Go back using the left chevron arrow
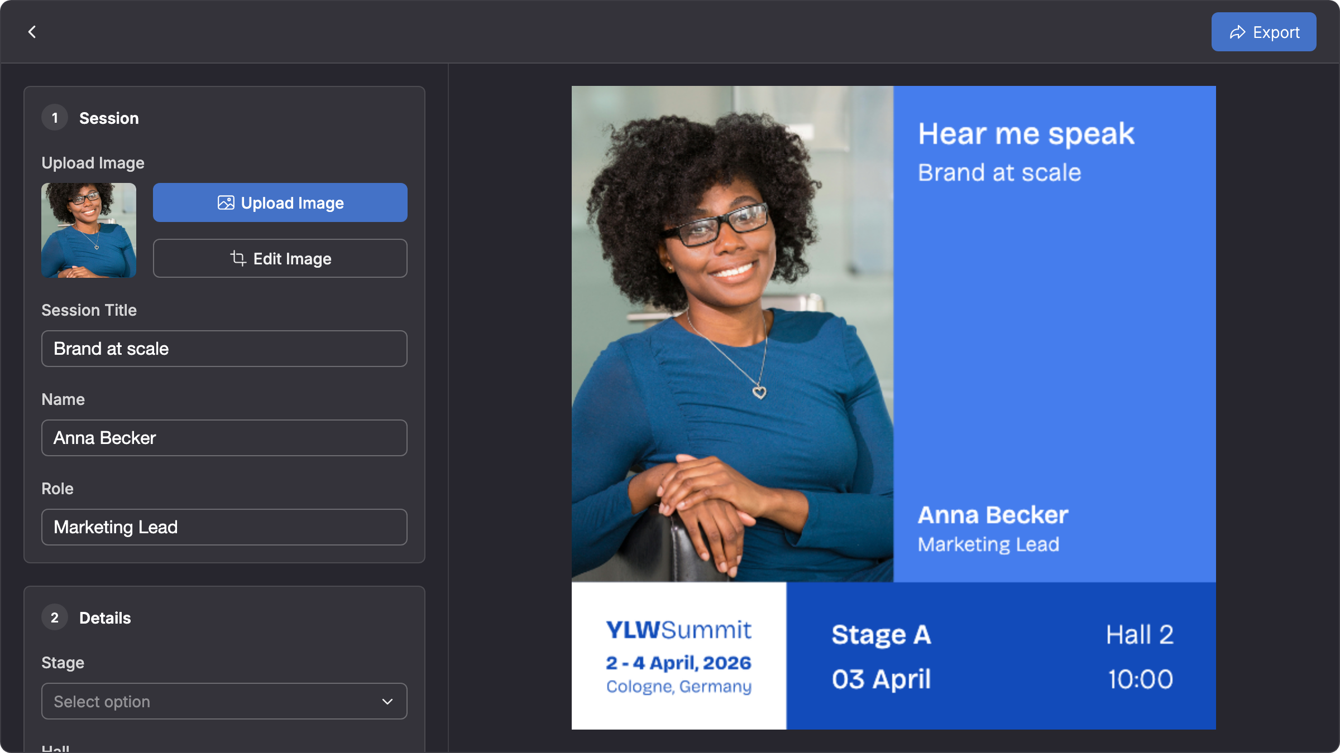 coord(32,32)
